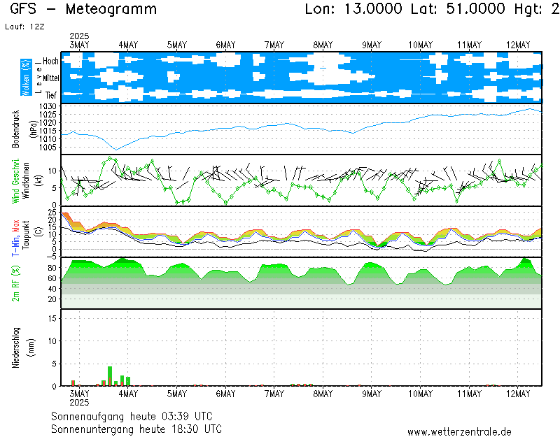Click the top axis '9MAY' date label
This screenshot has height=437, width=560.
[372, 45]
